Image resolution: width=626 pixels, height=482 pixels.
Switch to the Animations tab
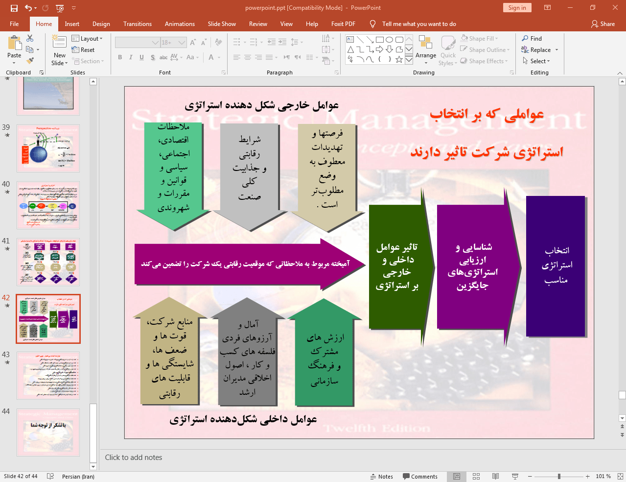(180, 24)
